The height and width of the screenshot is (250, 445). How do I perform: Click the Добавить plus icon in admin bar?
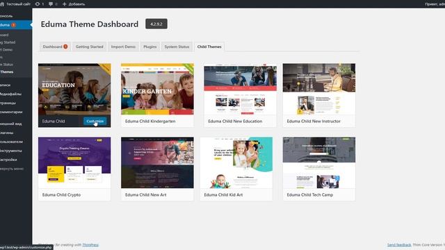point(64,4)
